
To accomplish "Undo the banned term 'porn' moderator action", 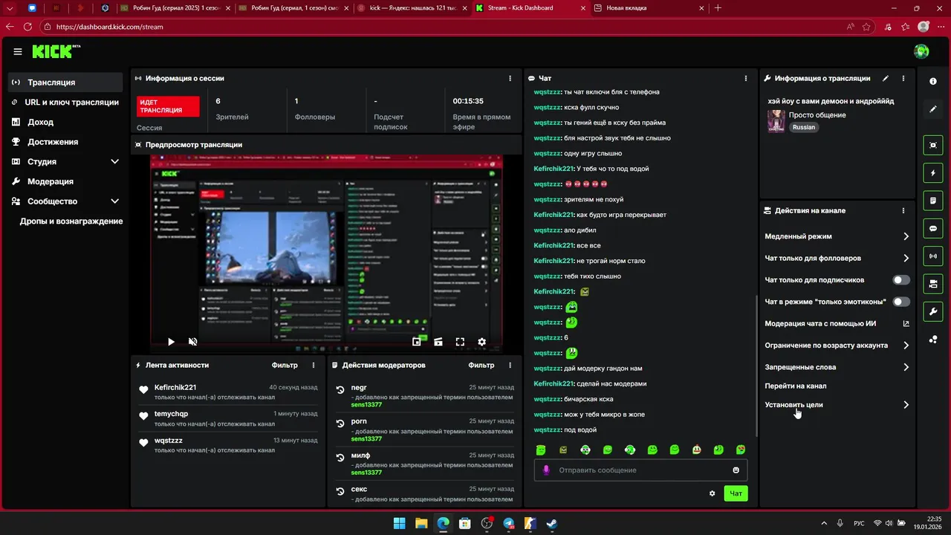I will (x=340, y=423).
